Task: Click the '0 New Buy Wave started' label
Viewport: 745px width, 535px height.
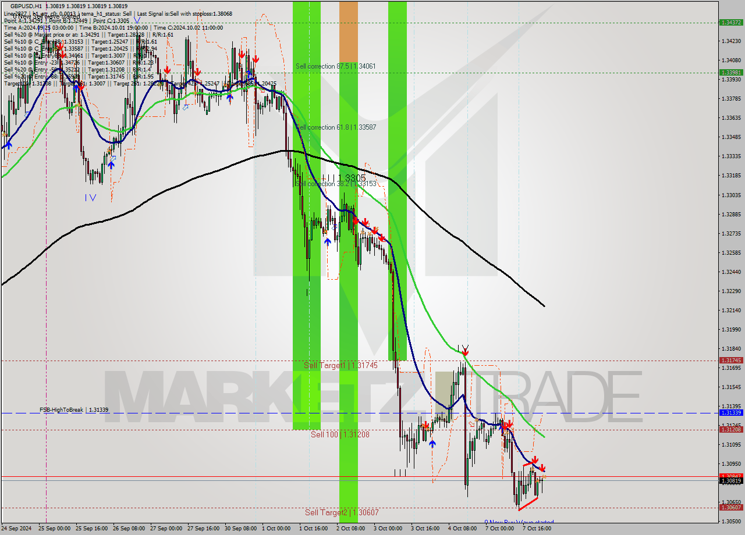Action: (519, 522)
